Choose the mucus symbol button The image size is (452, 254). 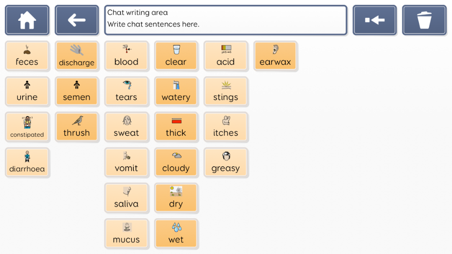point(126,234)
